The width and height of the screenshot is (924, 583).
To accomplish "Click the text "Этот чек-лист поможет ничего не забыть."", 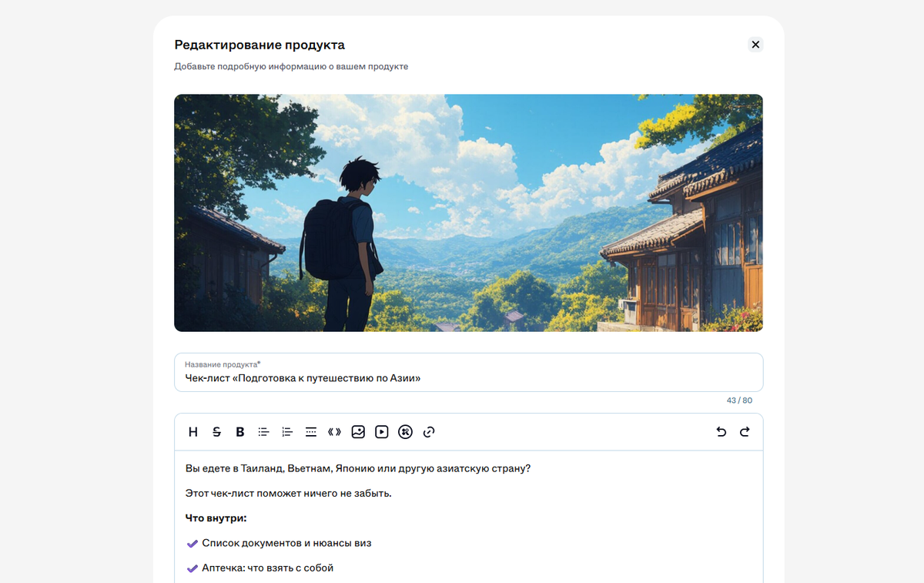I will (289, 493).
